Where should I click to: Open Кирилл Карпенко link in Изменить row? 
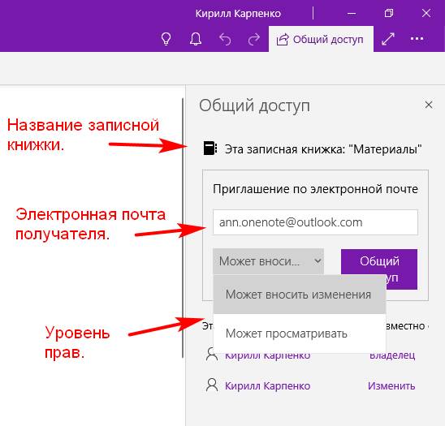pyautogui.click(x=268, y=385)
